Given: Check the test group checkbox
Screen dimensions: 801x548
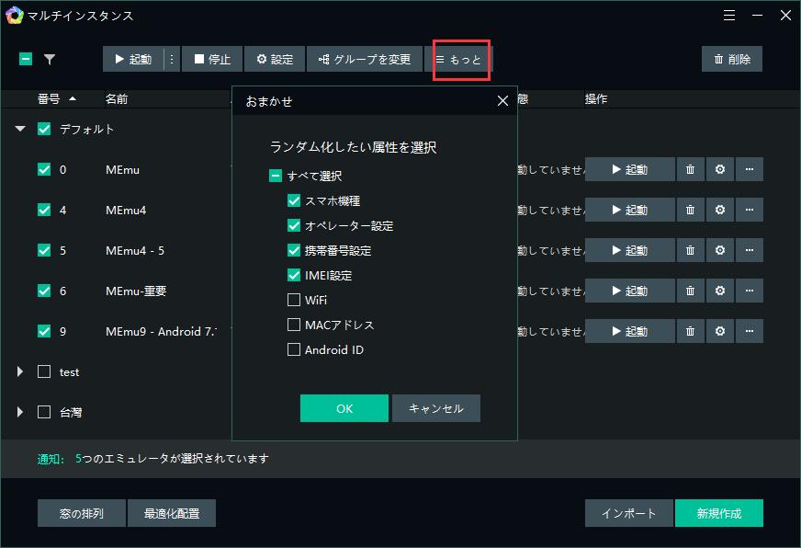Looking at the screenshot, I should (43, 372).
